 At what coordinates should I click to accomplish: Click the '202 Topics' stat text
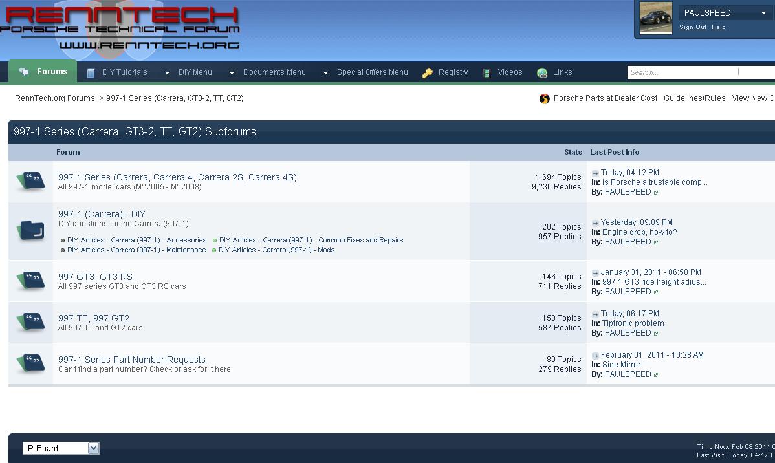(562, 227)
